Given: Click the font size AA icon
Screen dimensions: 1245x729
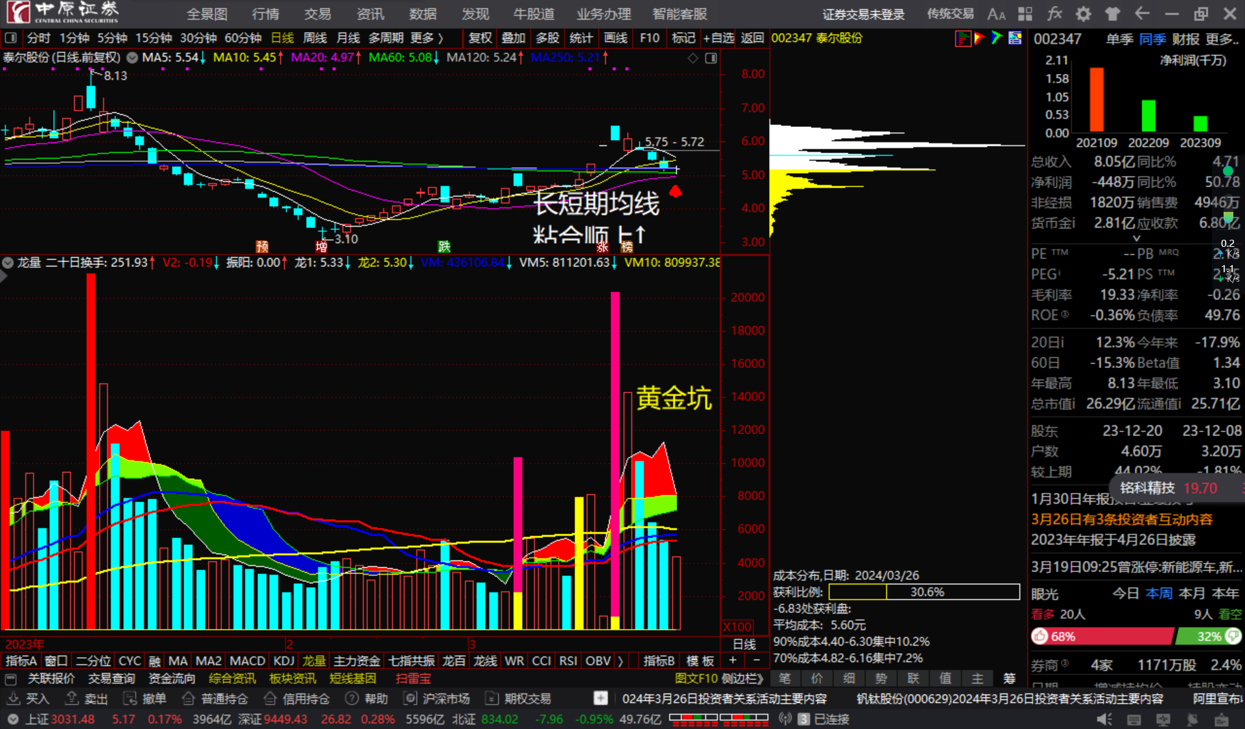Looking at the screenshot, I should (x=996, y=14).
